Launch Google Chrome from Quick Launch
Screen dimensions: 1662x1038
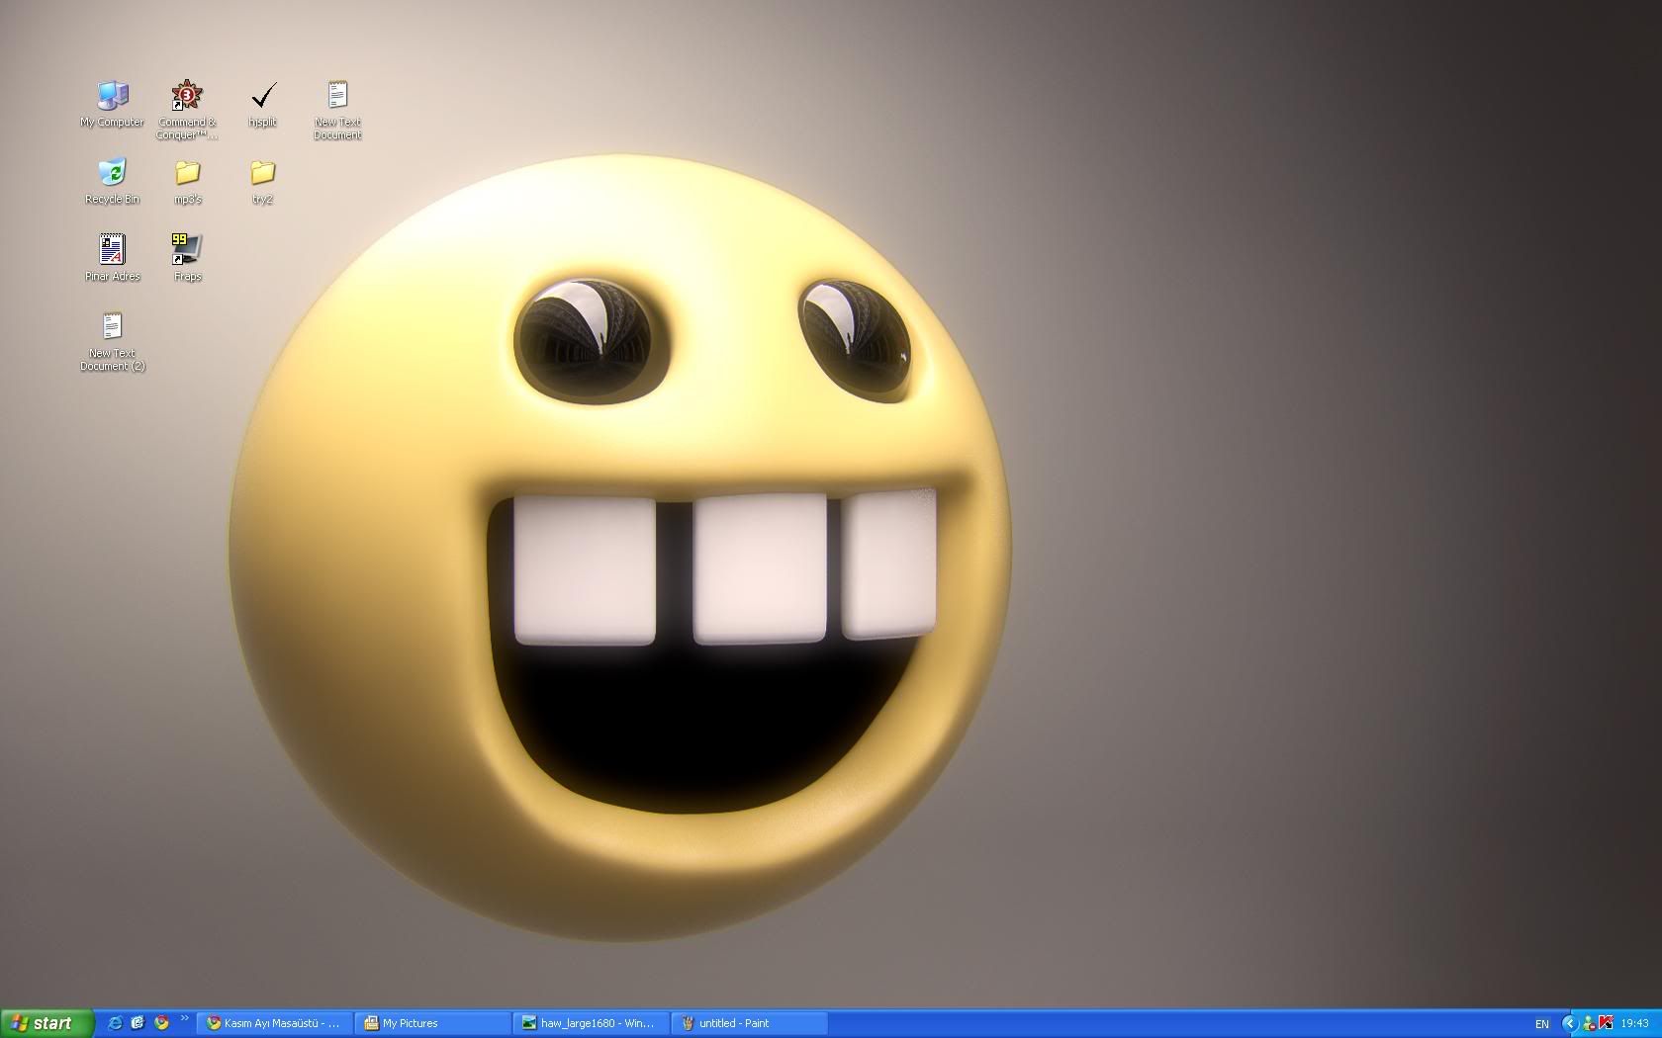[x=161, y=1023]
